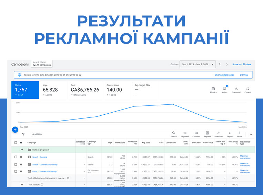Click the Search - Cleaning campaign type icon
Image resolution: width=263 pixels, height=195 pixels.
pos(29,157)
